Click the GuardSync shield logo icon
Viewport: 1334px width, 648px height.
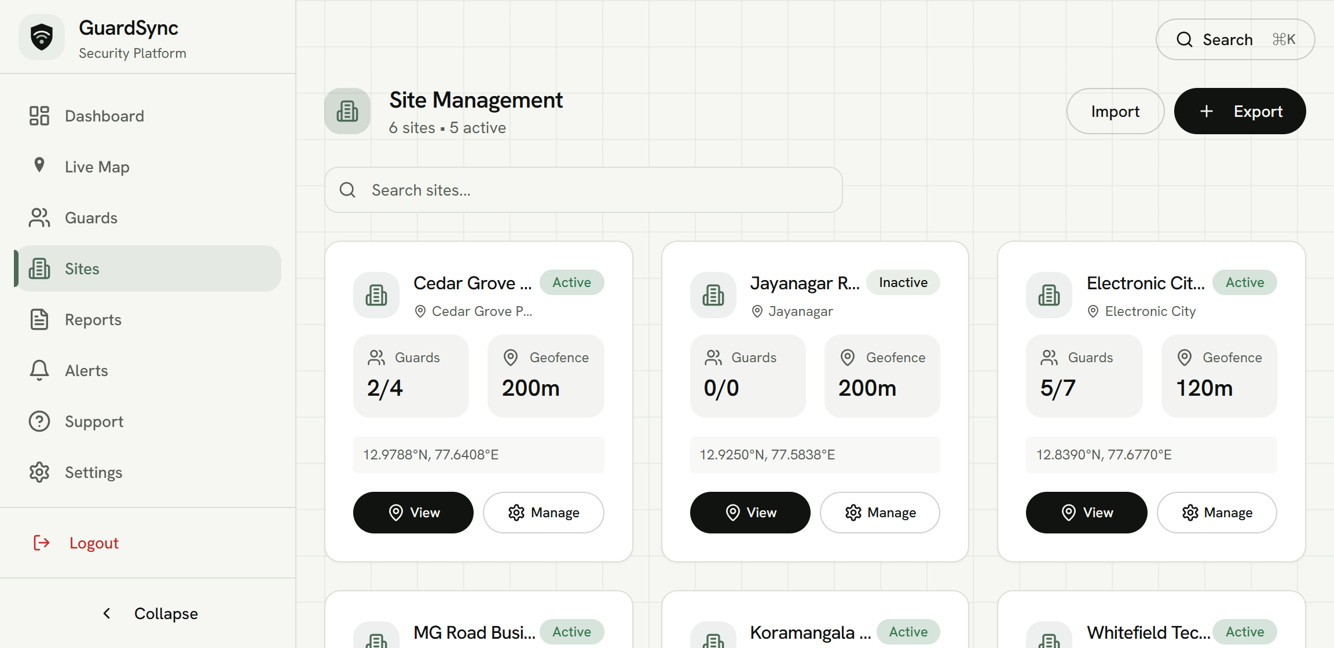pyautogui.click(x=42, y=38)
